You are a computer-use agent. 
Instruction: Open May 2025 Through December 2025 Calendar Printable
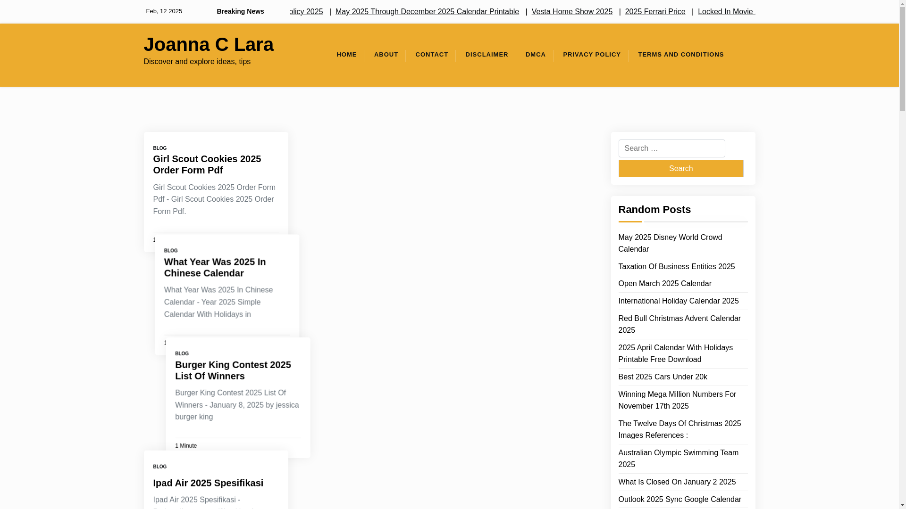tap(427, 11)
